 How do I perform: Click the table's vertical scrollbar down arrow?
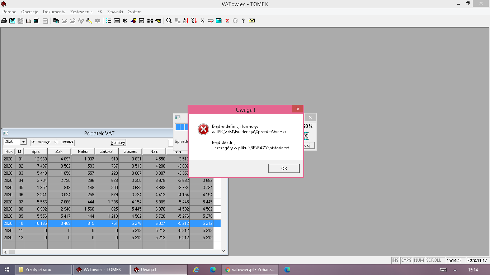pos(224,252)
